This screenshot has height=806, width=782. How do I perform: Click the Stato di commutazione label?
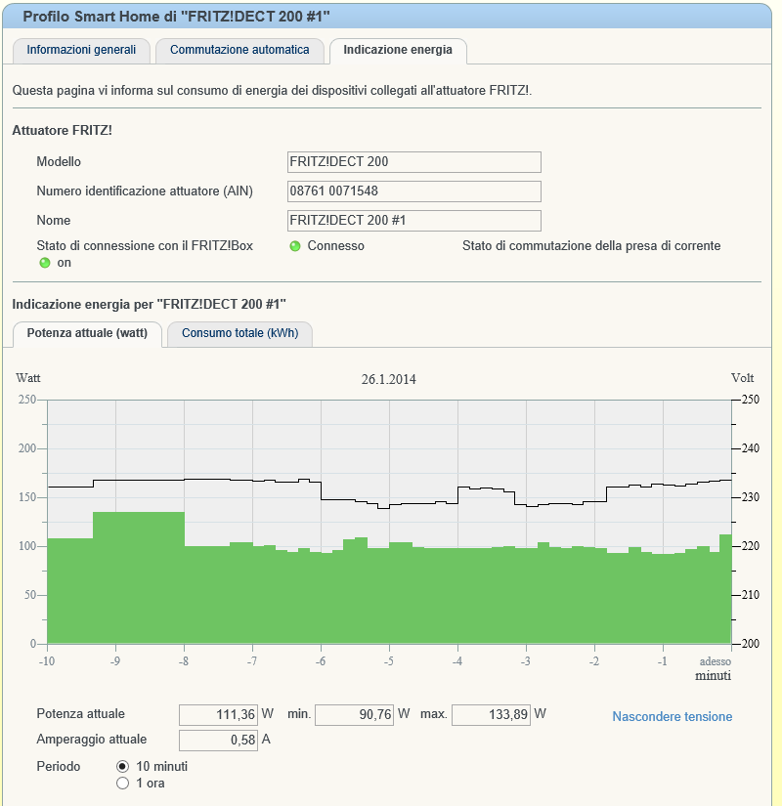(591, 245)
